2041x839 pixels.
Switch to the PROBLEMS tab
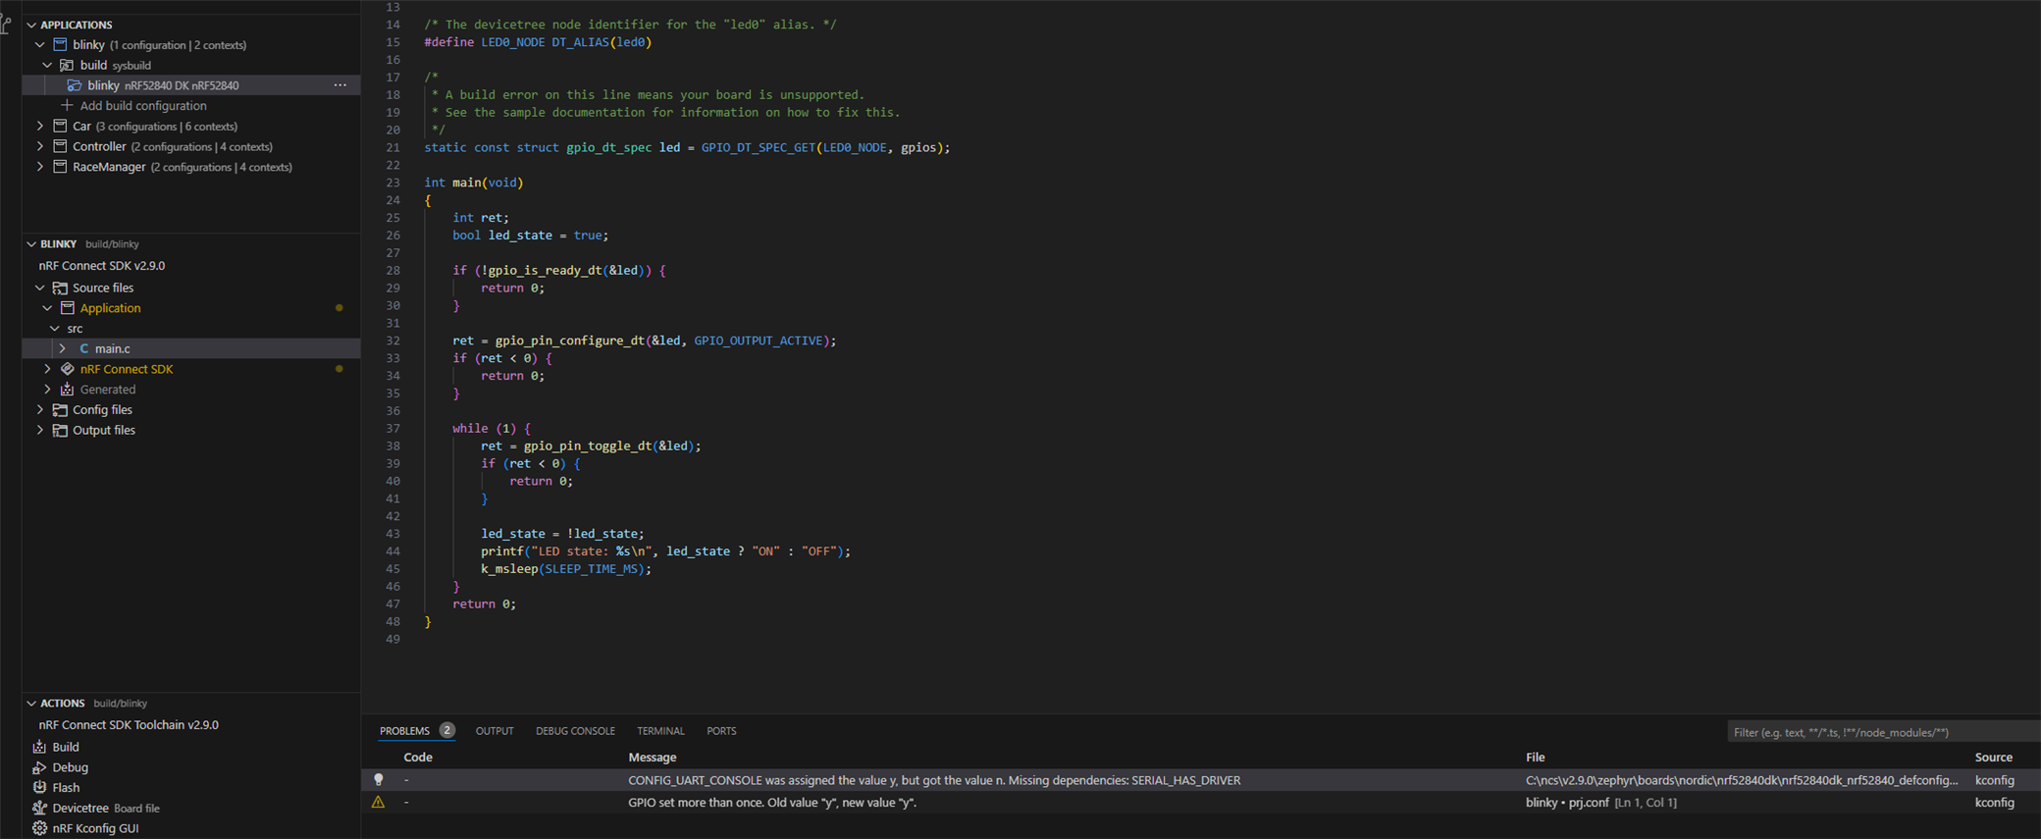[404, 731]
